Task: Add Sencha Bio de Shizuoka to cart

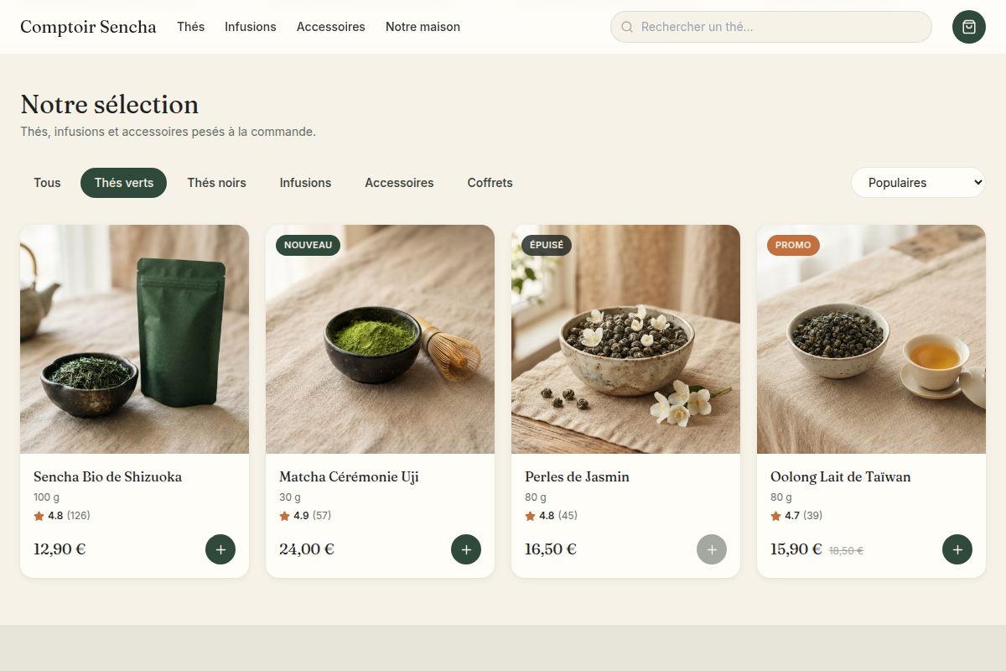Action: pyautogui.click(x=220, y=549)
